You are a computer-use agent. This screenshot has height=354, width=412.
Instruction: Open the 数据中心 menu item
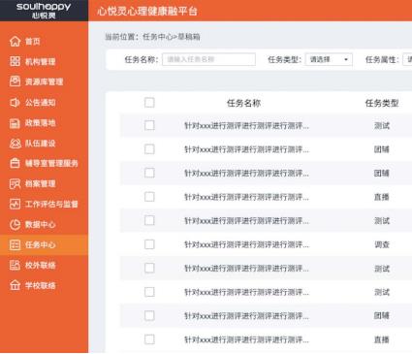[44, 224]
